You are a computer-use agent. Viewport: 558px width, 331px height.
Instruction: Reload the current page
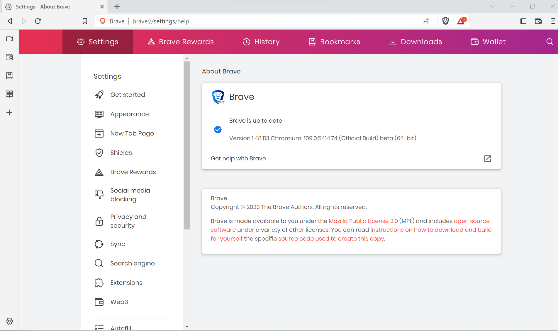[x=38, y=21]
